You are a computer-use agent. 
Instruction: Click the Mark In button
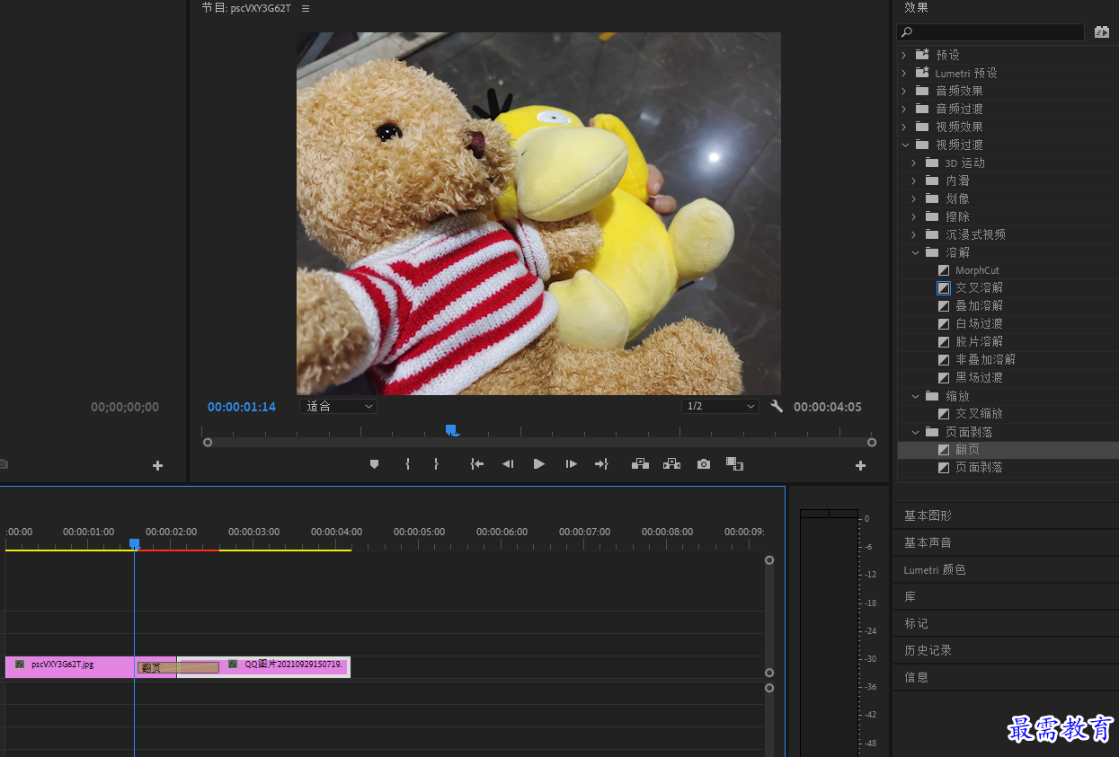(x=407, y=464)
